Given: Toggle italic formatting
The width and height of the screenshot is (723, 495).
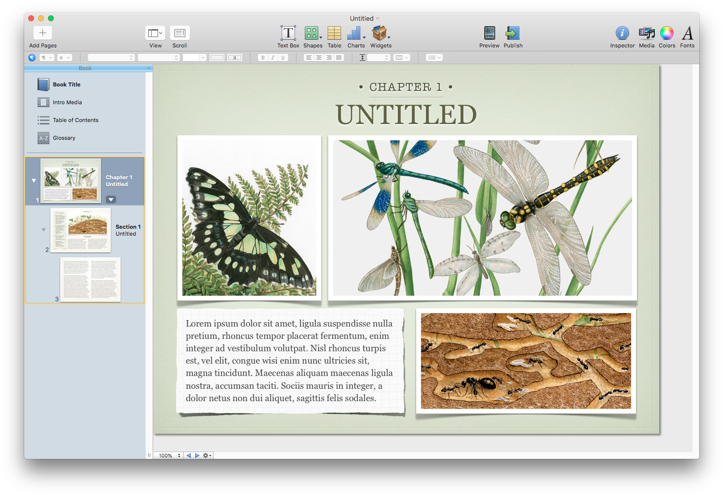Looking at the screenshot, I should [272, 57].
